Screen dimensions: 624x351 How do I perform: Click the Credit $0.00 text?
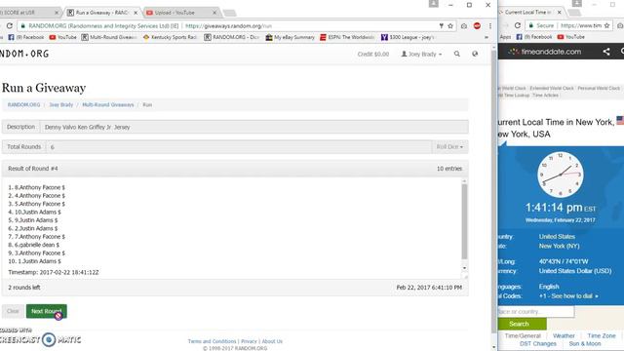[x=372, y=54]
